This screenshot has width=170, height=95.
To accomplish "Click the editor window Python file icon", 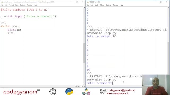I will tap(2, 2).
